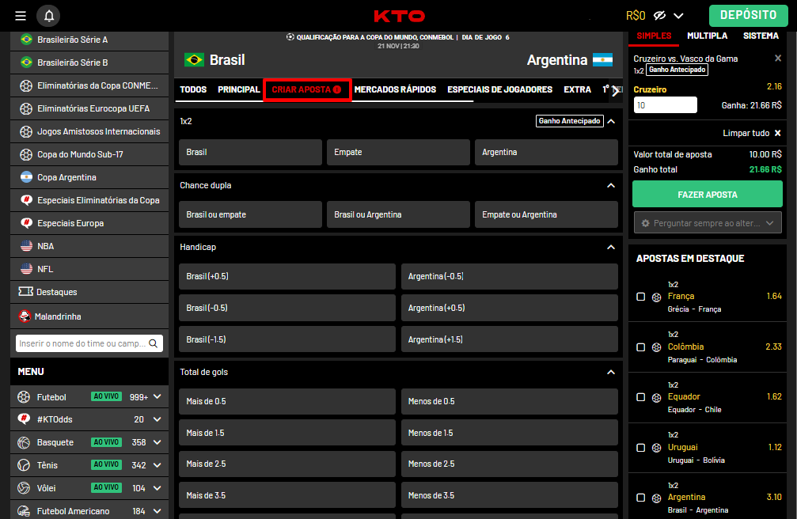Expand the account balance chevron
This screenshot has width=797, height=519.
point(678,16)
